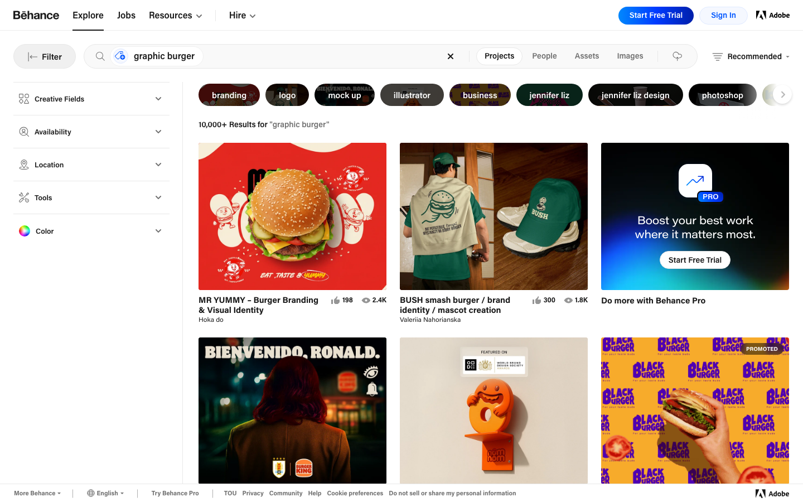Open the Hire dropdown menu
This screenshot has height=502, width=803.
[x=243, y=15]
